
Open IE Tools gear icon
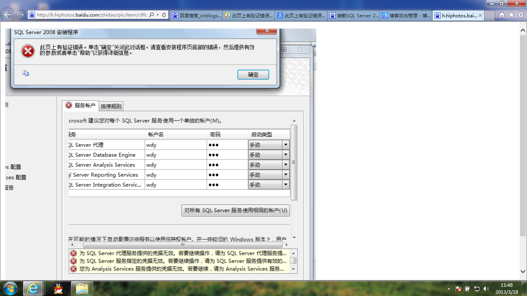coord(520,15)
